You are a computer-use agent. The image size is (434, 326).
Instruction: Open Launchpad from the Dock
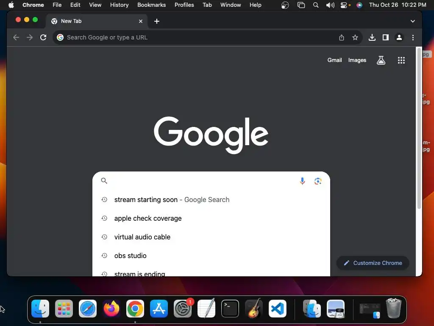tap(64, 309)
